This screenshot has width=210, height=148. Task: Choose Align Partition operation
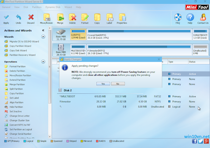[16, 102]
